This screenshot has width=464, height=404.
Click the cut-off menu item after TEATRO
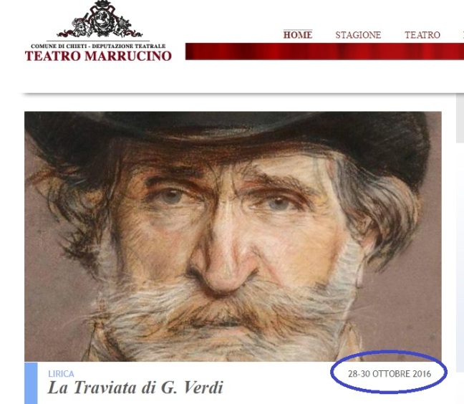pos(463,35)
